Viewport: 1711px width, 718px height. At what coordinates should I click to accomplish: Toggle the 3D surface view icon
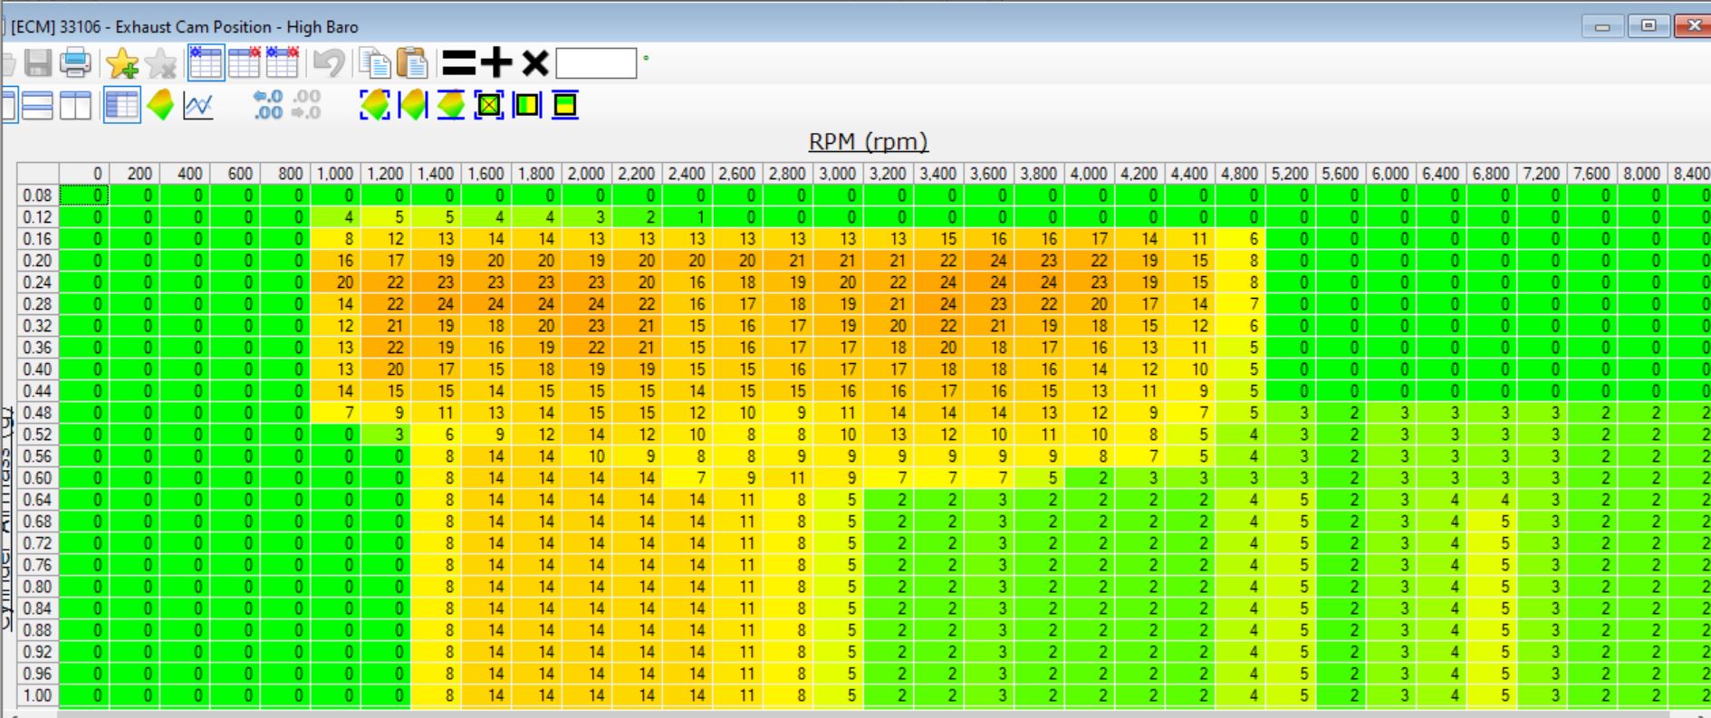pyautogui.click(x=160, y=106)
